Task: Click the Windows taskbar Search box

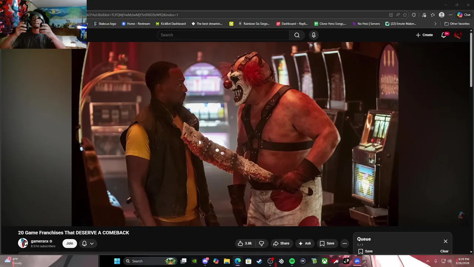Action: click(x=150, y=261)
